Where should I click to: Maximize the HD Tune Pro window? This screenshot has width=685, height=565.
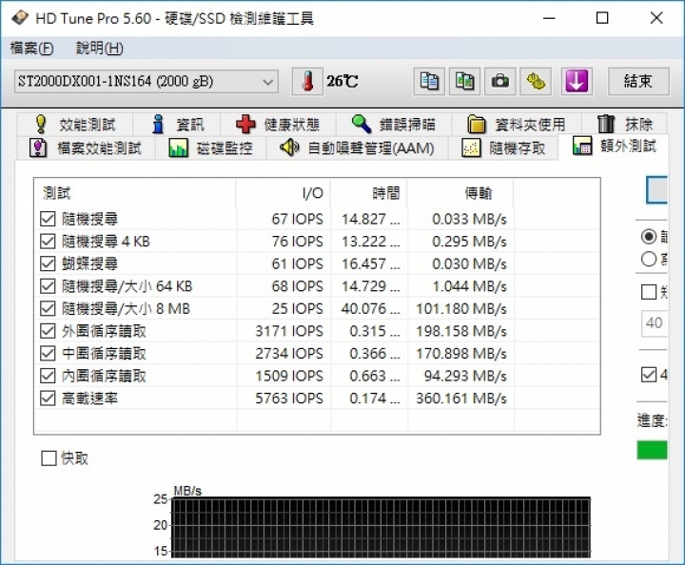click(x=602, y=18)
